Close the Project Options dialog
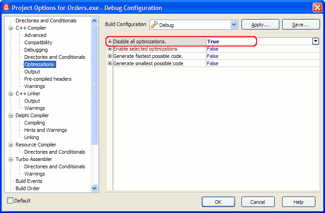325x213 pixels. (317, 8)
